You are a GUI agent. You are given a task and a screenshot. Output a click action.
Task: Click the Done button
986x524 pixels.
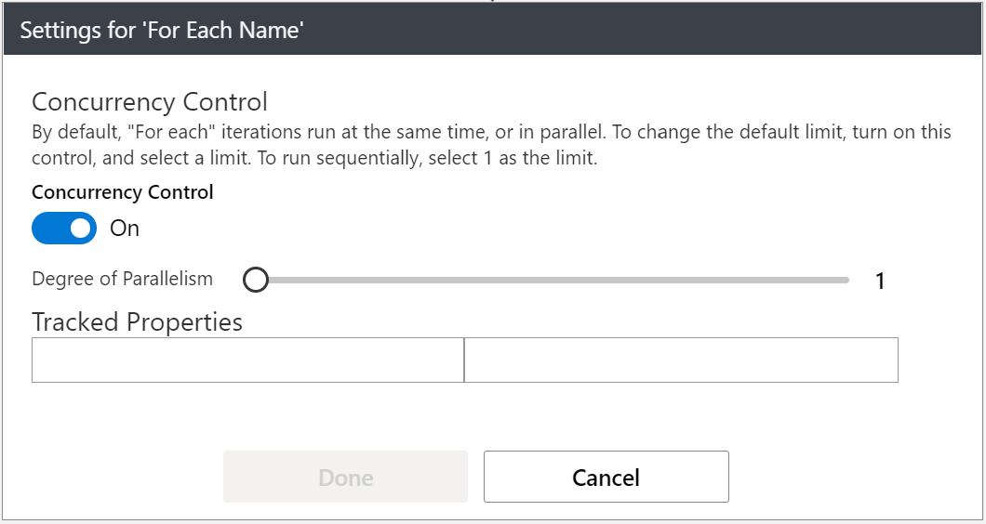pyautogui.click(x=345, y=477)
